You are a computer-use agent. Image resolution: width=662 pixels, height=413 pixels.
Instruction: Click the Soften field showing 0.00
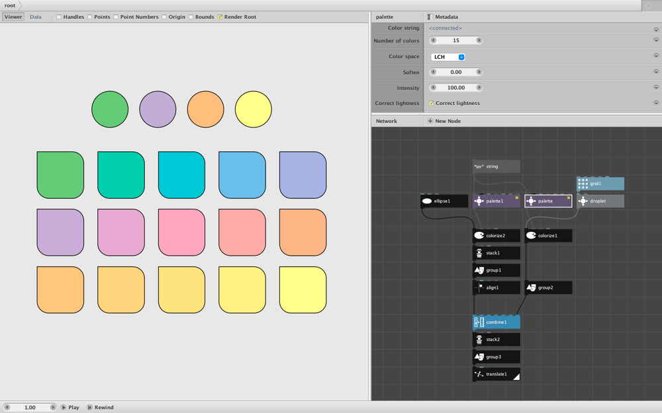point(456,72)
